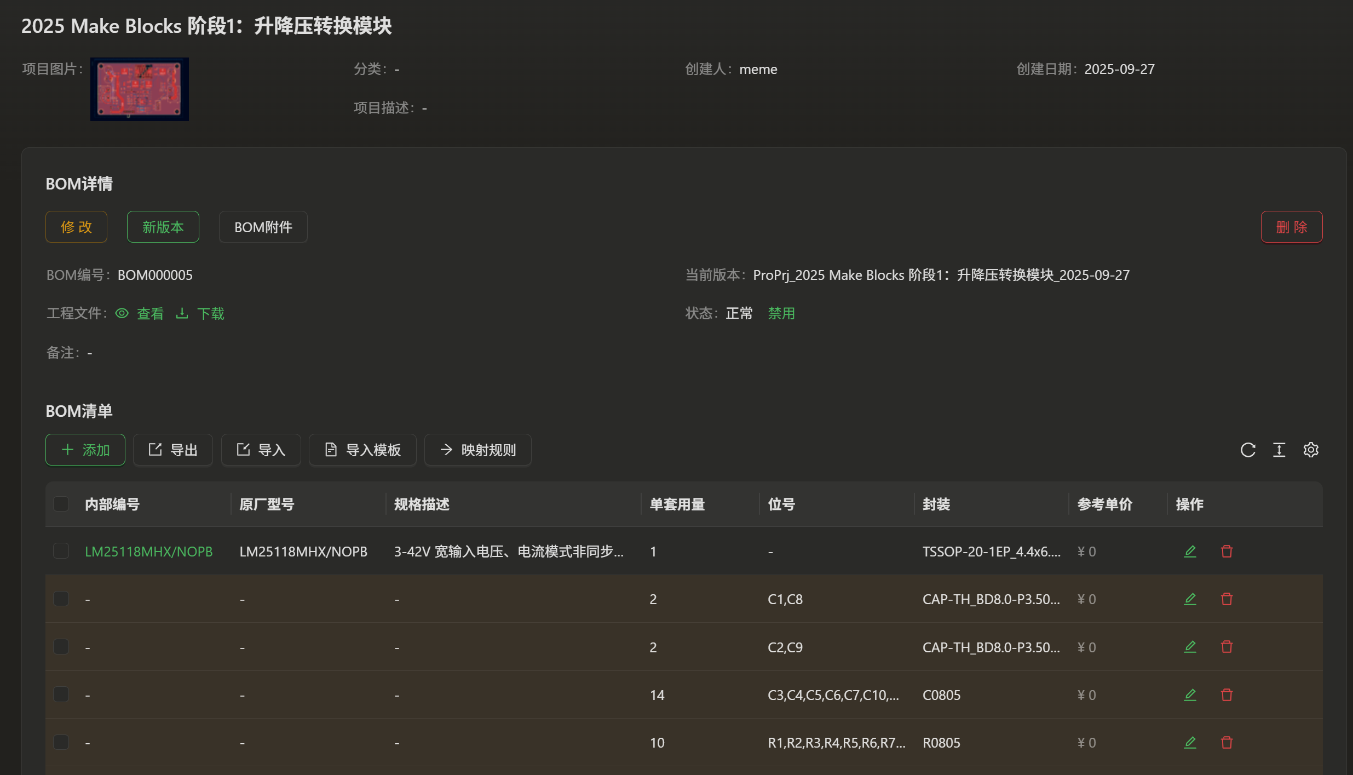1353x775 pixels.
Task: Open table column settings gear icon
Action: pyautogui.click(x=1311, y=450)
